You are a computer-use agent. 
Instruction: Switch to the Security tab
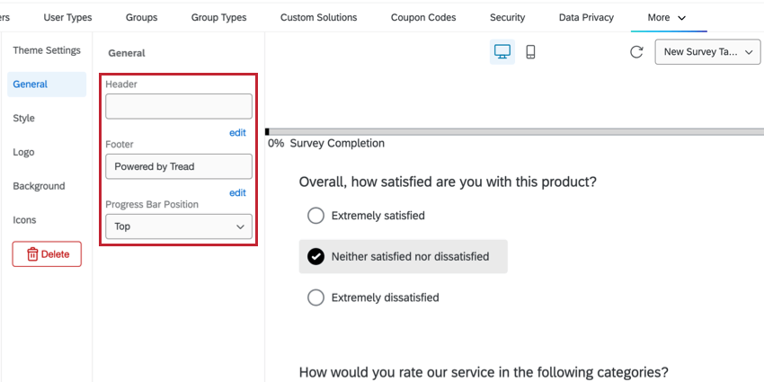(x=508, y=17)
